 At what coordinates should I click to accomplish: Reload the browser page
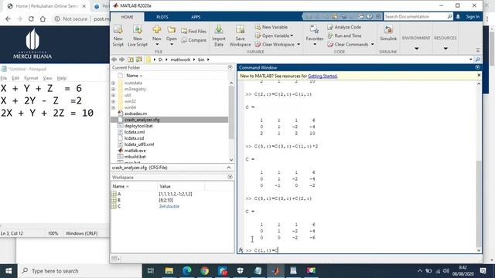coord(31,19)
